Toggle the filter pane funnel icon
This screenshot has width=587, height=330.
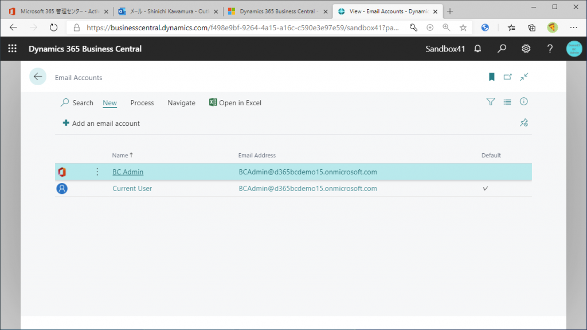pyautogui.click(x=491, y=102)
